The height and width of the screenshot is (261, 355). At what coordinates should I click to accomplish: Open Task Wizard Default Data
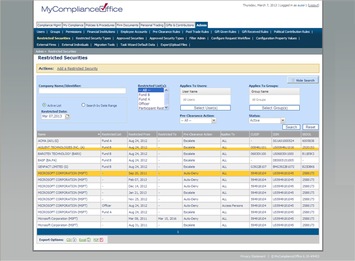tap(137, 45)
